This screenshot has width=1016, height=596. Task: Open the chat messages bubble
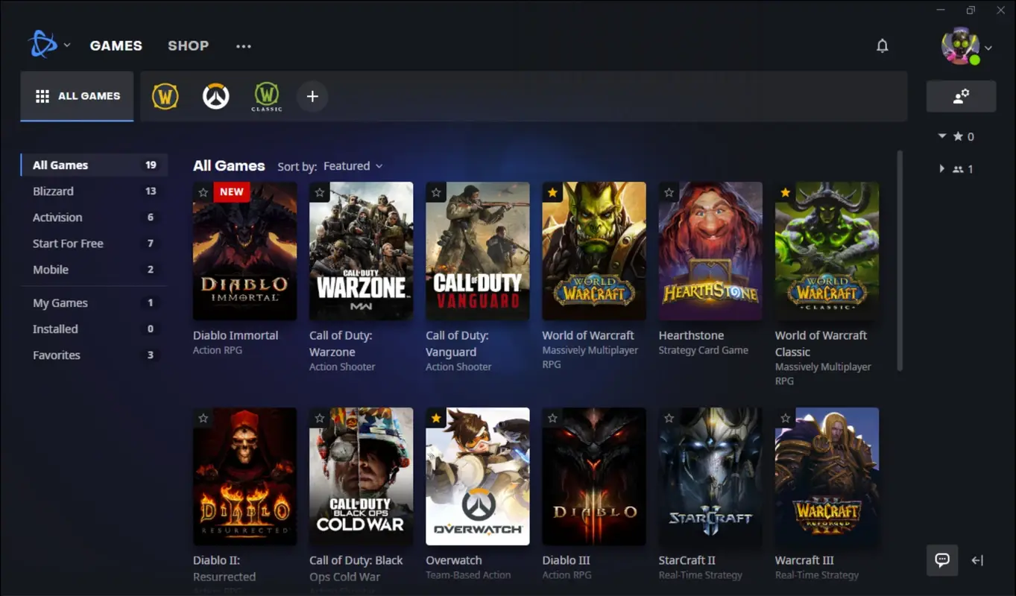click(941, 559)
